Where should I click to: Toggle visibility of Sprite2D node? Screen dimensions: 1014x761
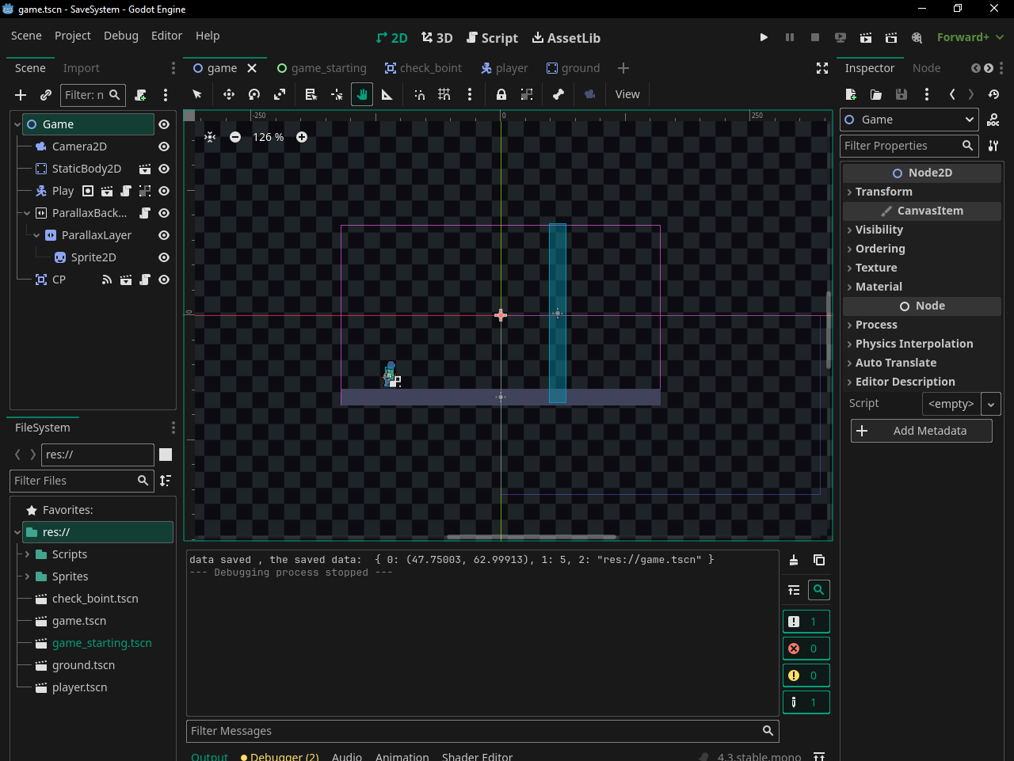pyautogui.click(x=164, y=257)
